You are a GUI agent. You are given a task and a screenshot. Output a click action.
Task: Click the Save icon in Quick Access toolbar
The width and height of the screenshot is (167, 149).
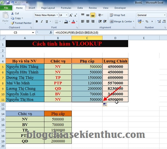(x=8, y=2)
